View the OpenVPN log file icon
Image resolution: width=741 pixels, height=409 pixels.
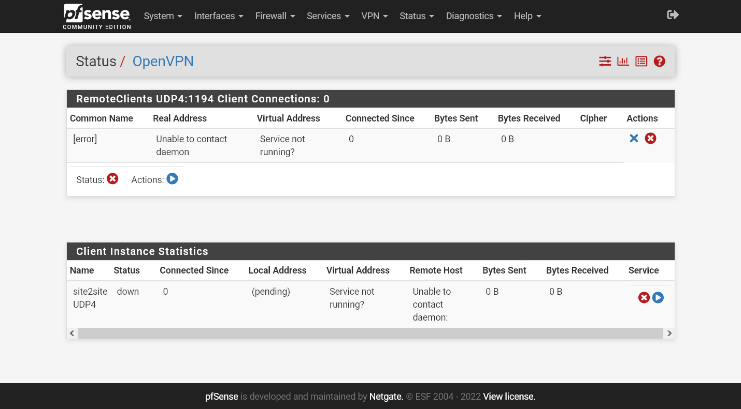(x=641, y=61)
